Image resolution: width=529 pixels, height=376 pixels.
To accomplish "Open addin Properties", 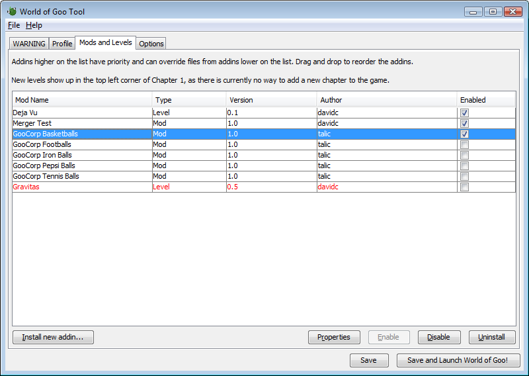I will point(334,337).
